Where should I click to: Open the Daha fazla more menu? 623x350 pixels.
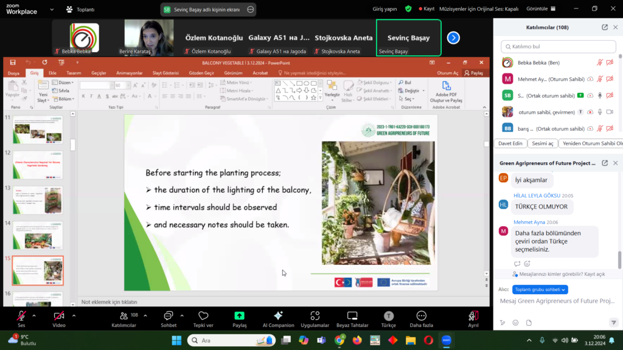[x=421, y=315]
